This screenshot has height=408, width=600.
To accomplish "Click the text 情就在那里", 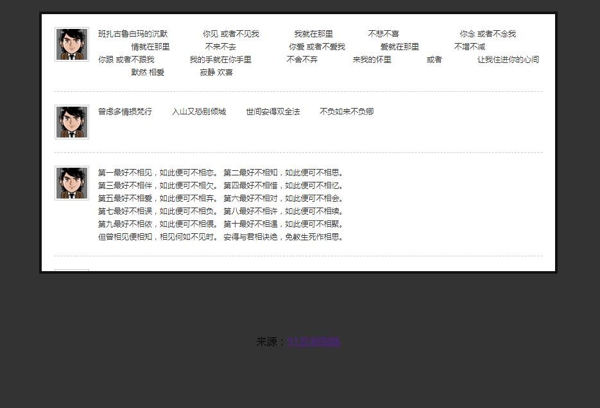I will 150,47.
